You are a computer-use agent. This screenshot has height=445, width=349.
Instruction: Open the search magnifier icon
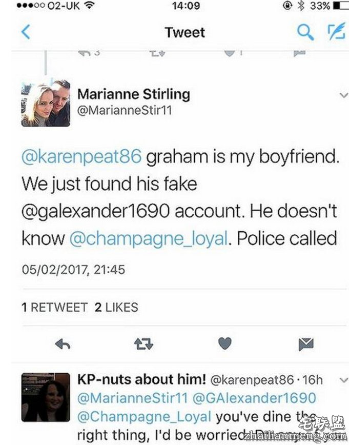point(305,32)
